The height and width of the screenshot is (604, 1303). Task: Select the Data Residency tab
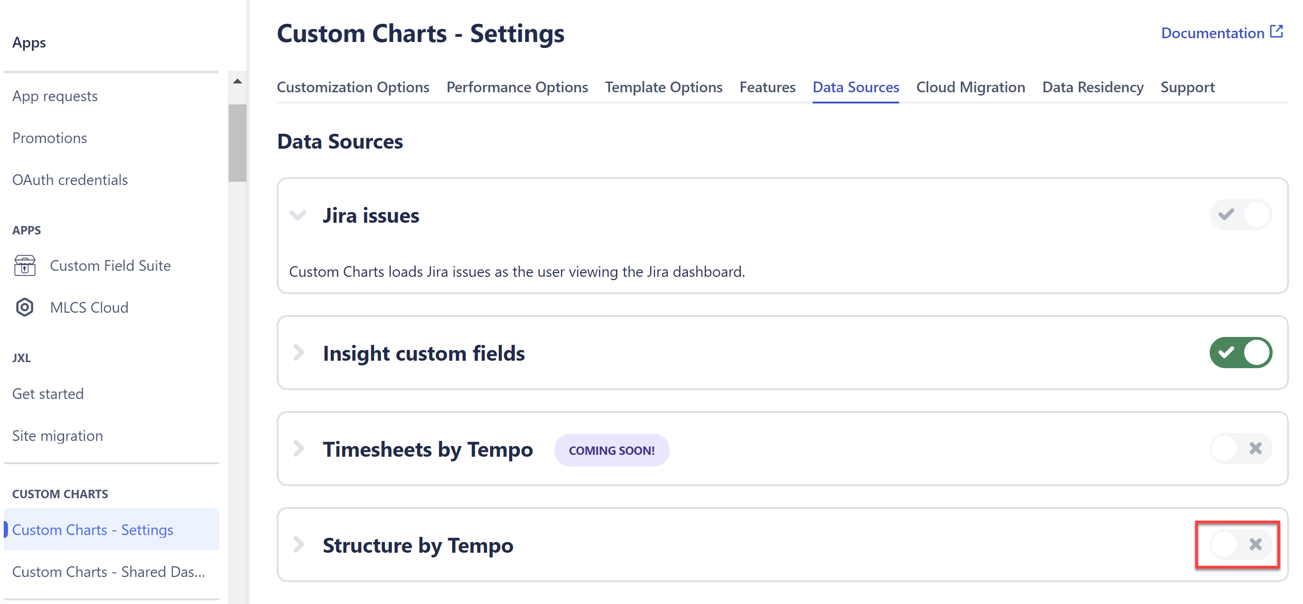(1092, 87)
